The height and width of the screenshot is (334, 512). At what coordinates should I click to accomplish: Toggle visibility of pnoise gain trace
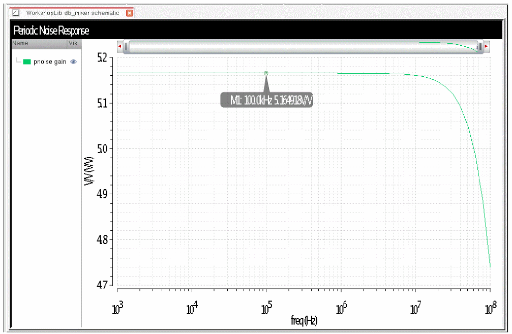click(73, 62)
